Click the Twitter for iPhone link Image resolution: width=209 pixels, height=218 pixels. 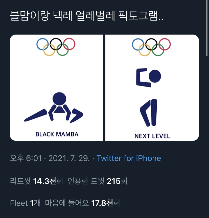tap(129, 158)
